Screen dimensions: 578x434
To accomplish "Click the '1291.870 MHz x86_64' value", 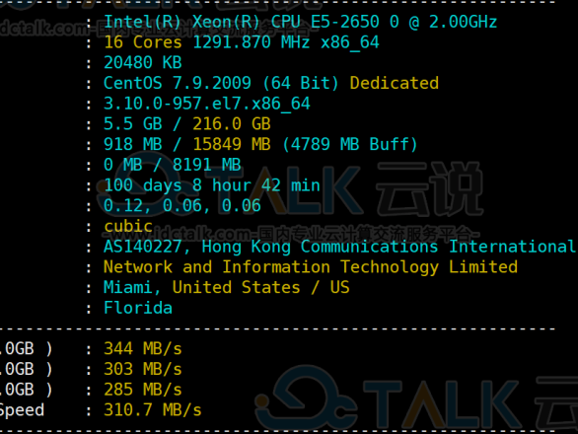I will [x=286, y=42].
